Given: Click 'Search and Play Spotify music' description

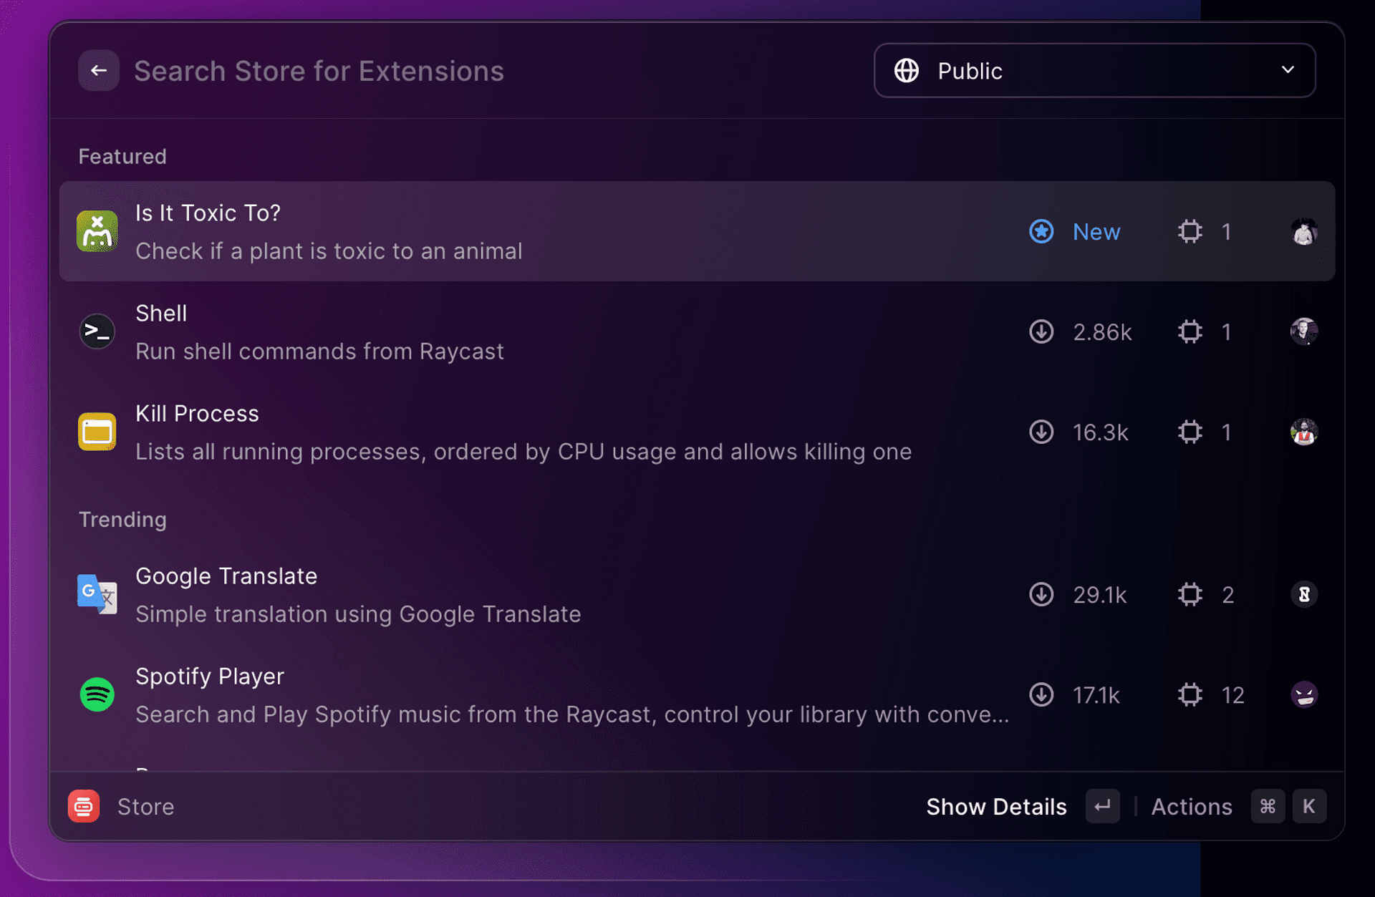Looking at the screenshot, I should coord(572,714).
